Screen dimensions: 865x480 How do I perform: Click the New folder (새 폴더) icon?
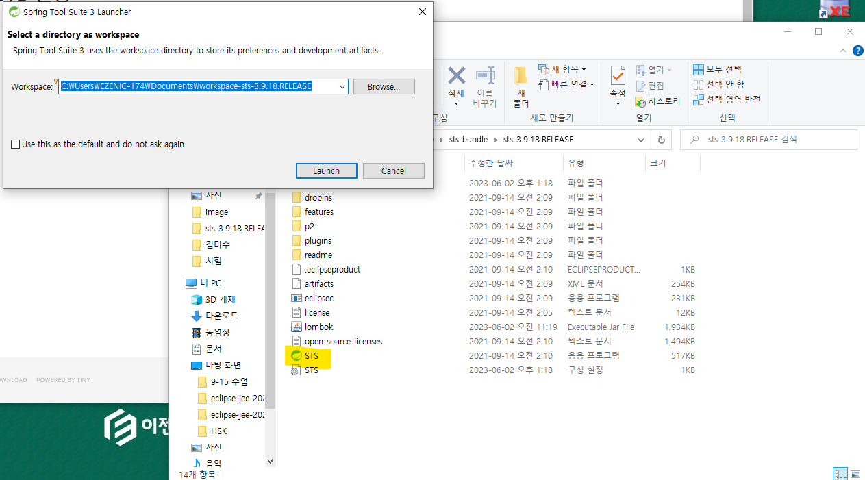pyautogui.click(x=521, y=87)
